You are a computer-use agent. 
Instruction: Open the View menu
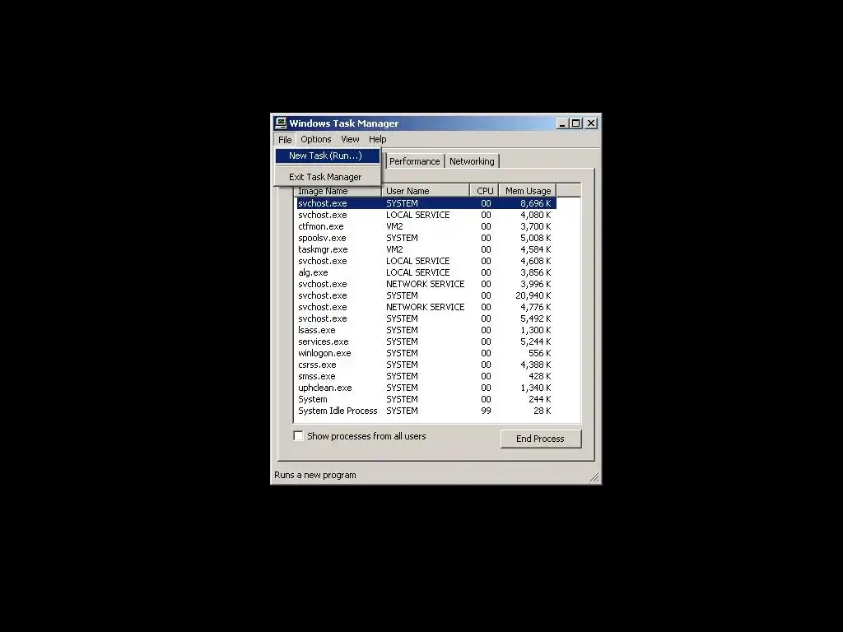click(350, 139)
